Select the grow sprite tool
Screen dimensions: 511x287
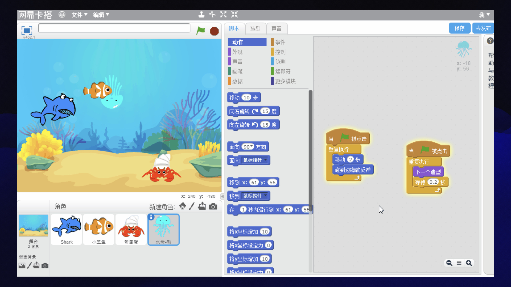[x=223, y=14]
